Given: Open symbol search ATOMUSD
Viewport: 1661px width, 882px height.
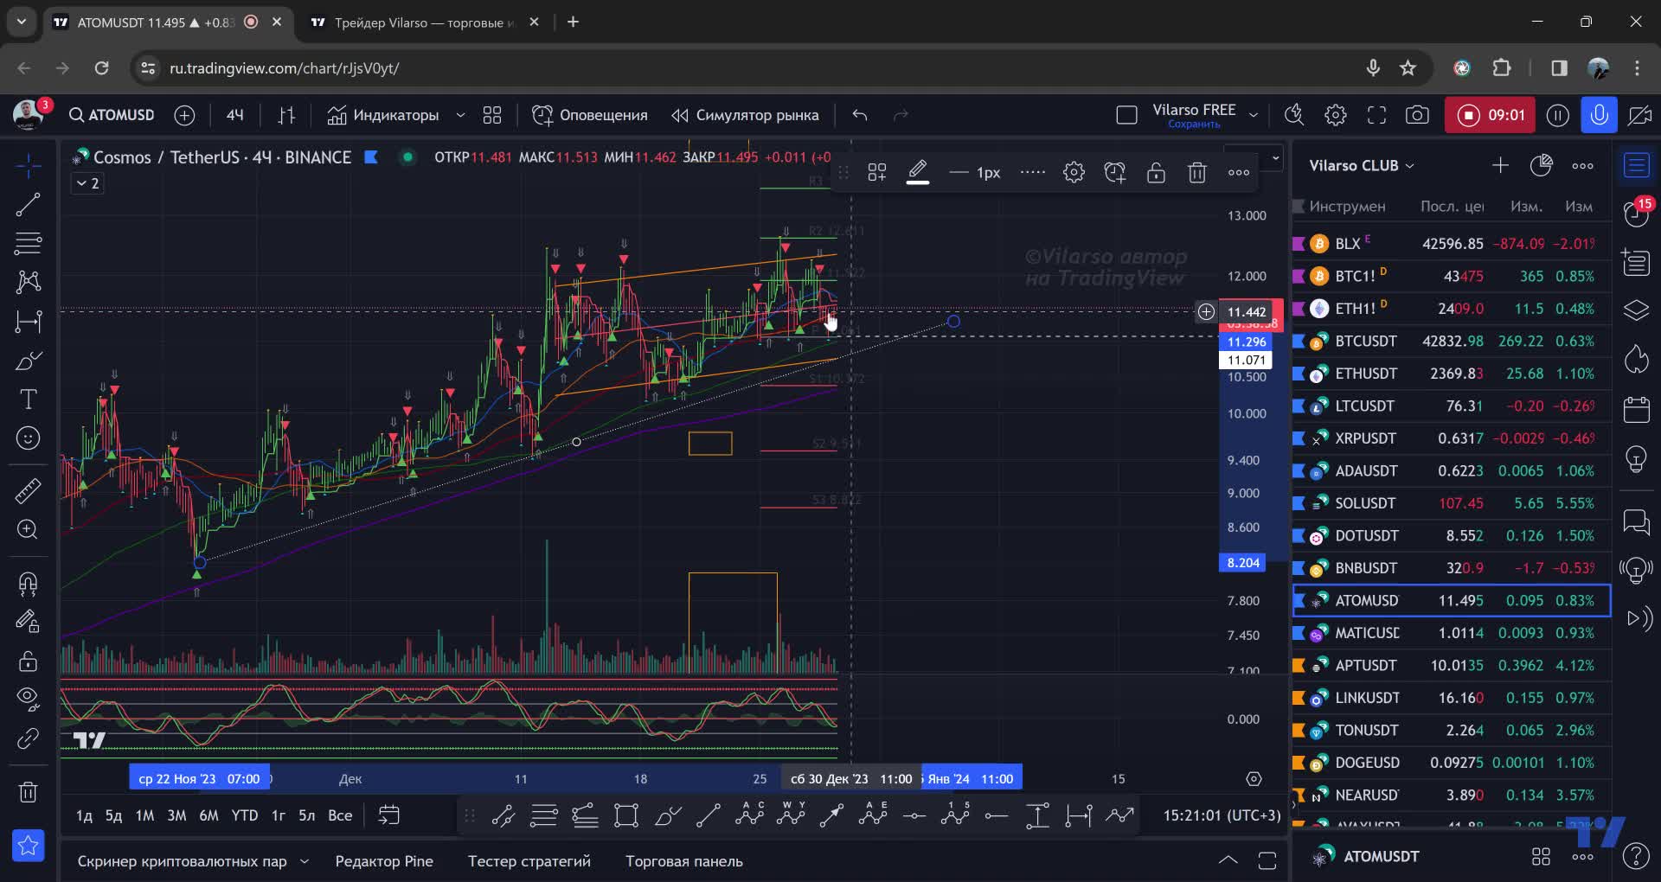Looking at the screenshot, I should 112,115.
